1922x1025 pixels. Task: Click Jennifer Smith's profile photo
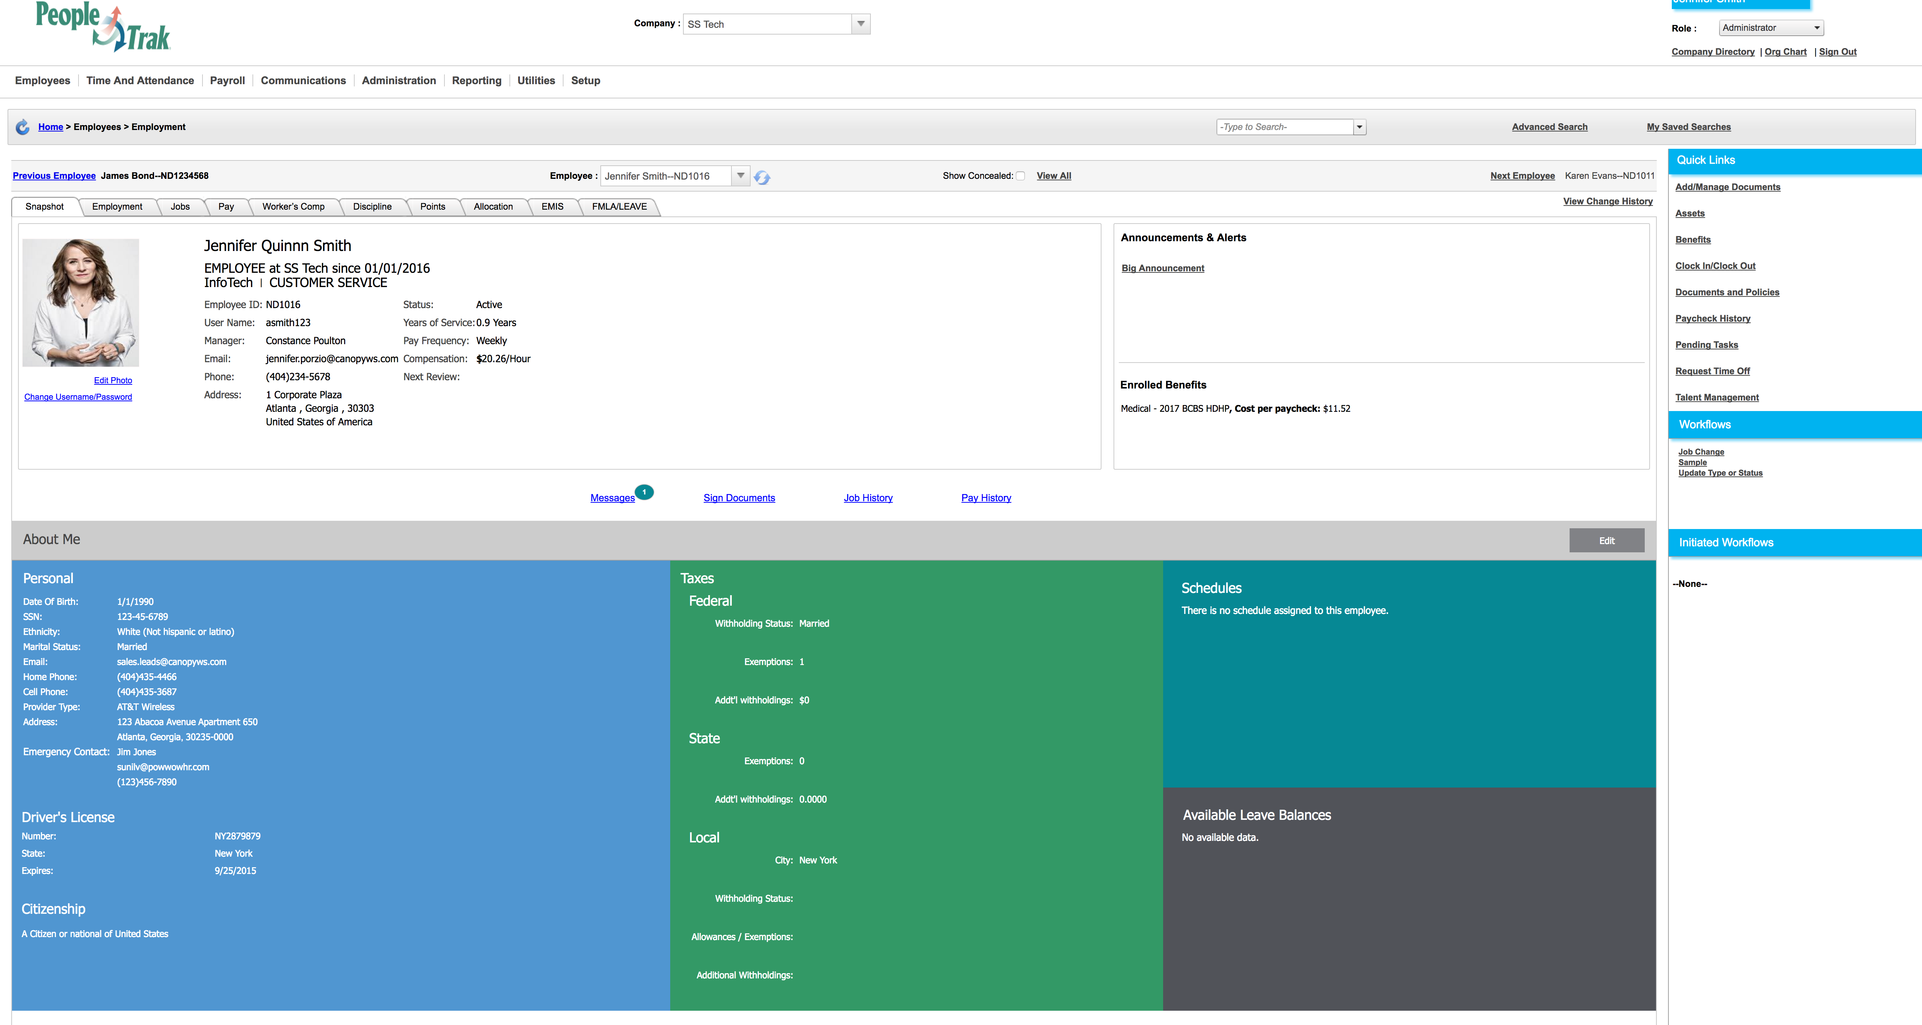tap(80, 302)
